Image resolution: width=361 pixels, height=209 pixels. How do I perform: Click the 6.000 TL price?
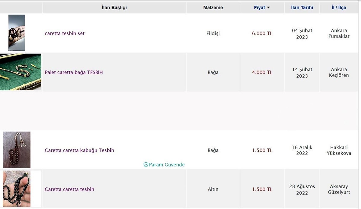pos(262,33)
